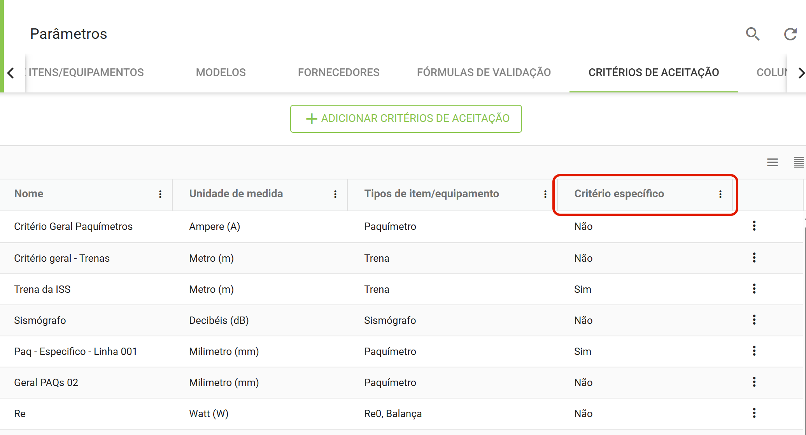Sort by Critério específico header

(x=619, y=194)
